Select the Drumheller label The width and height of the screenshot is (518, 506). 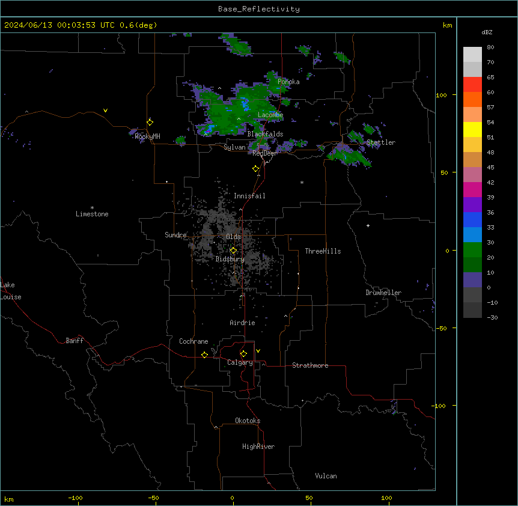[x=383, y=293]
